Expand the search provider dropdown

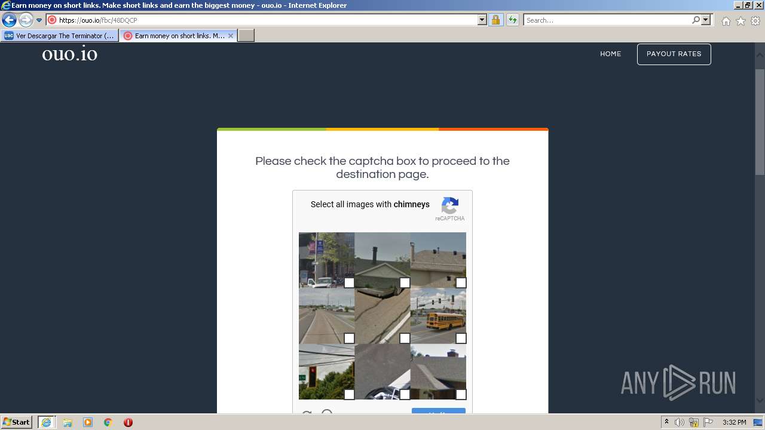coord(706,20)
